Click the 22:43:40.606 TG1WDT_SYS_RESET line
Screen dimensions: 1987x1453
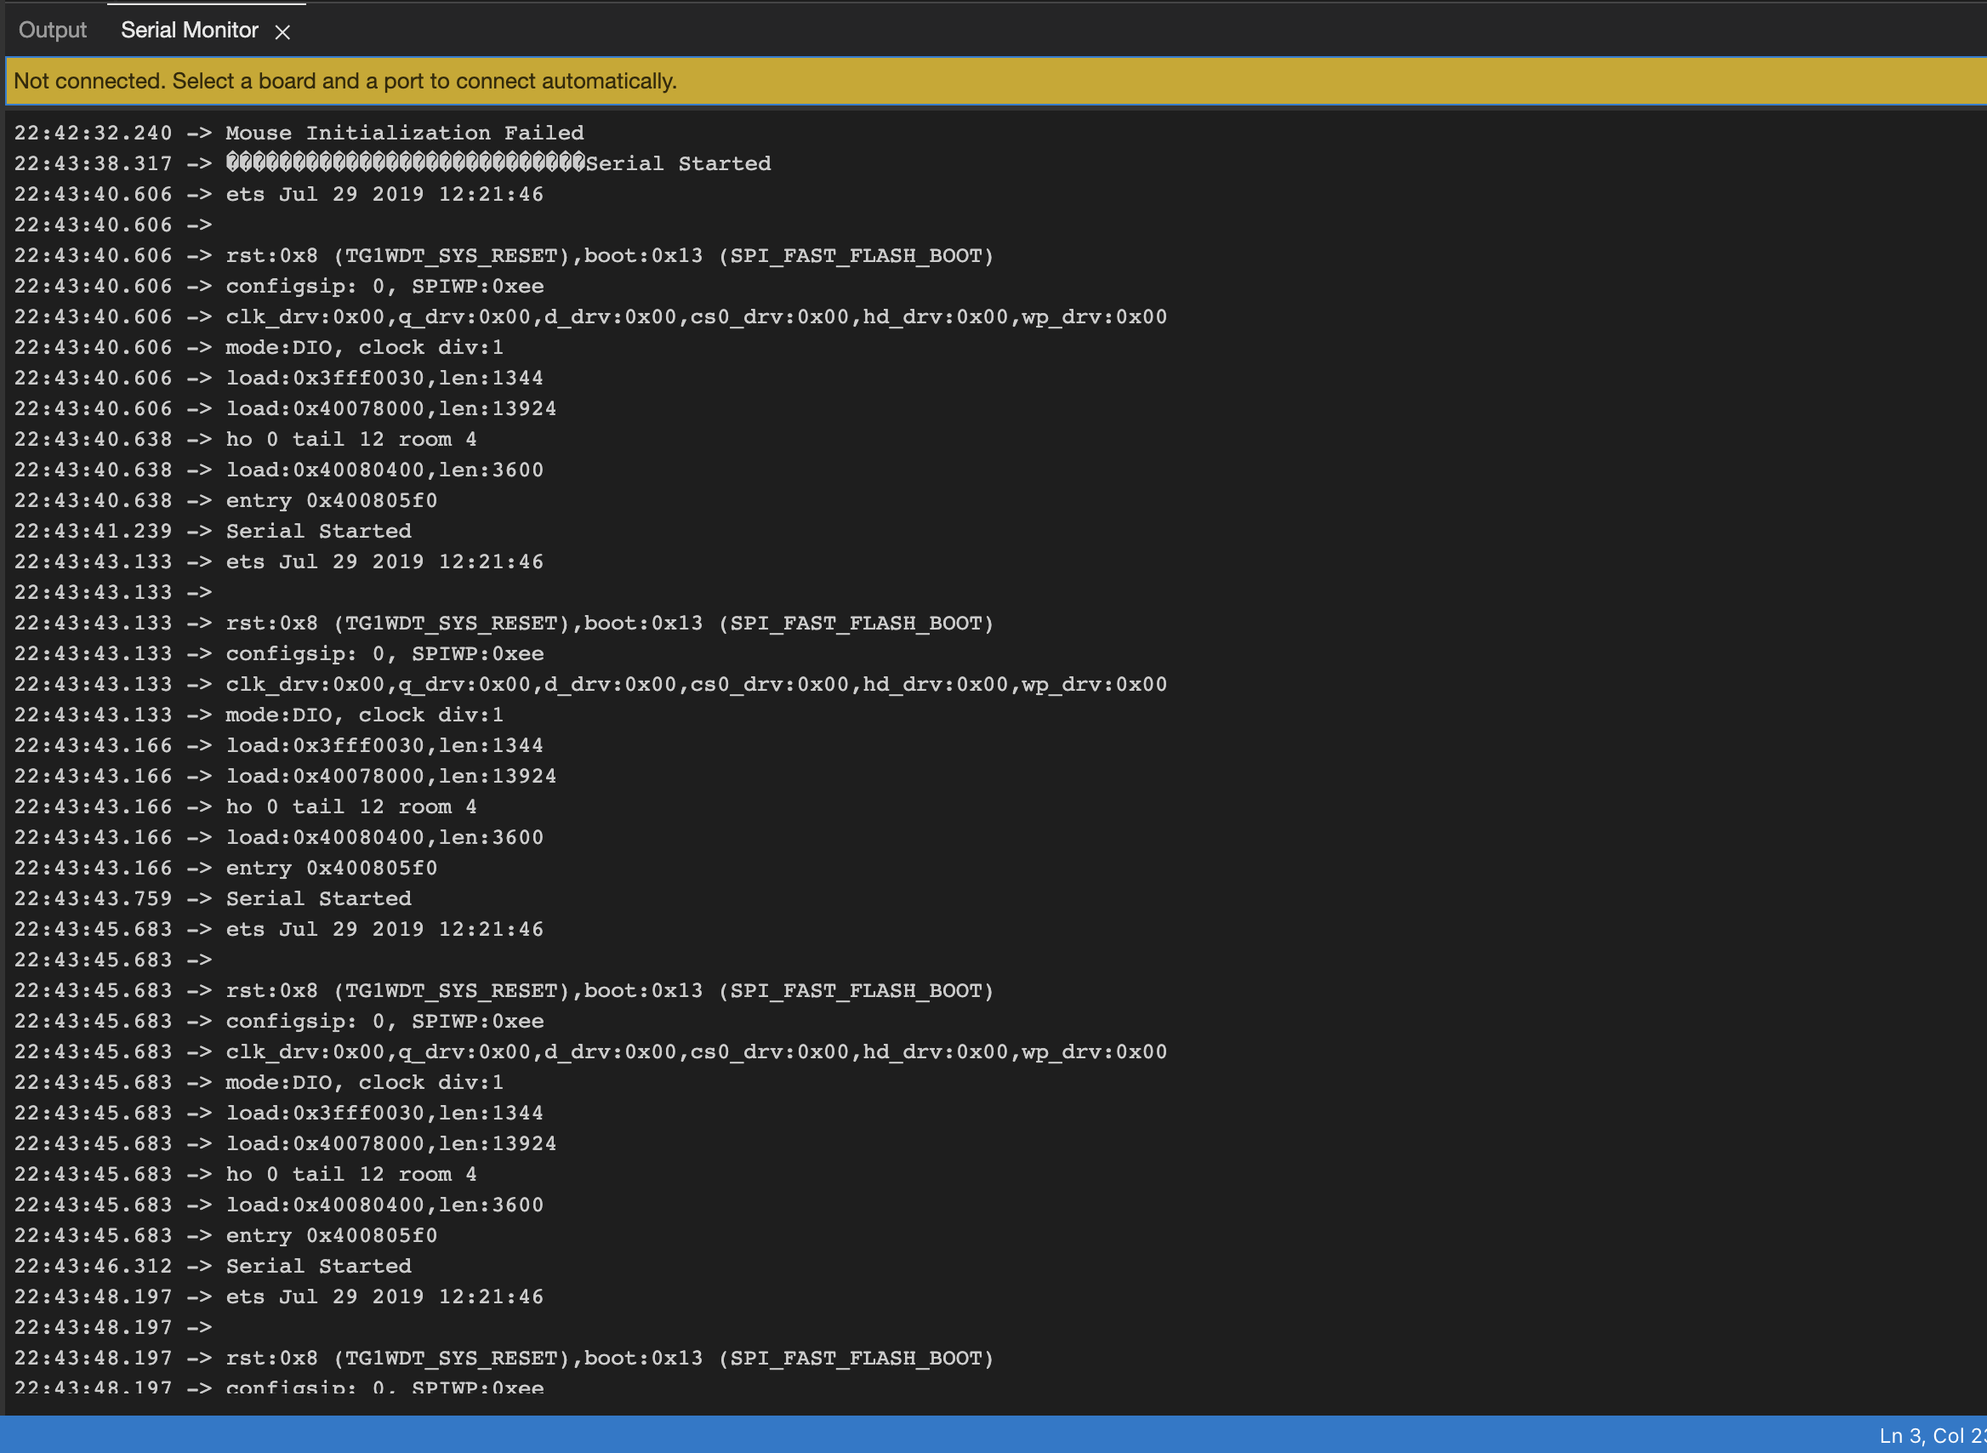(608, 256)
